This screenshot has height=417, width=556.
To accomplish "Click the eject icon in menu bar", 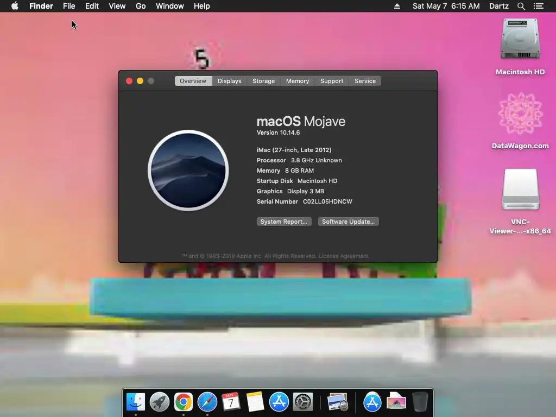I will point(397,6).
